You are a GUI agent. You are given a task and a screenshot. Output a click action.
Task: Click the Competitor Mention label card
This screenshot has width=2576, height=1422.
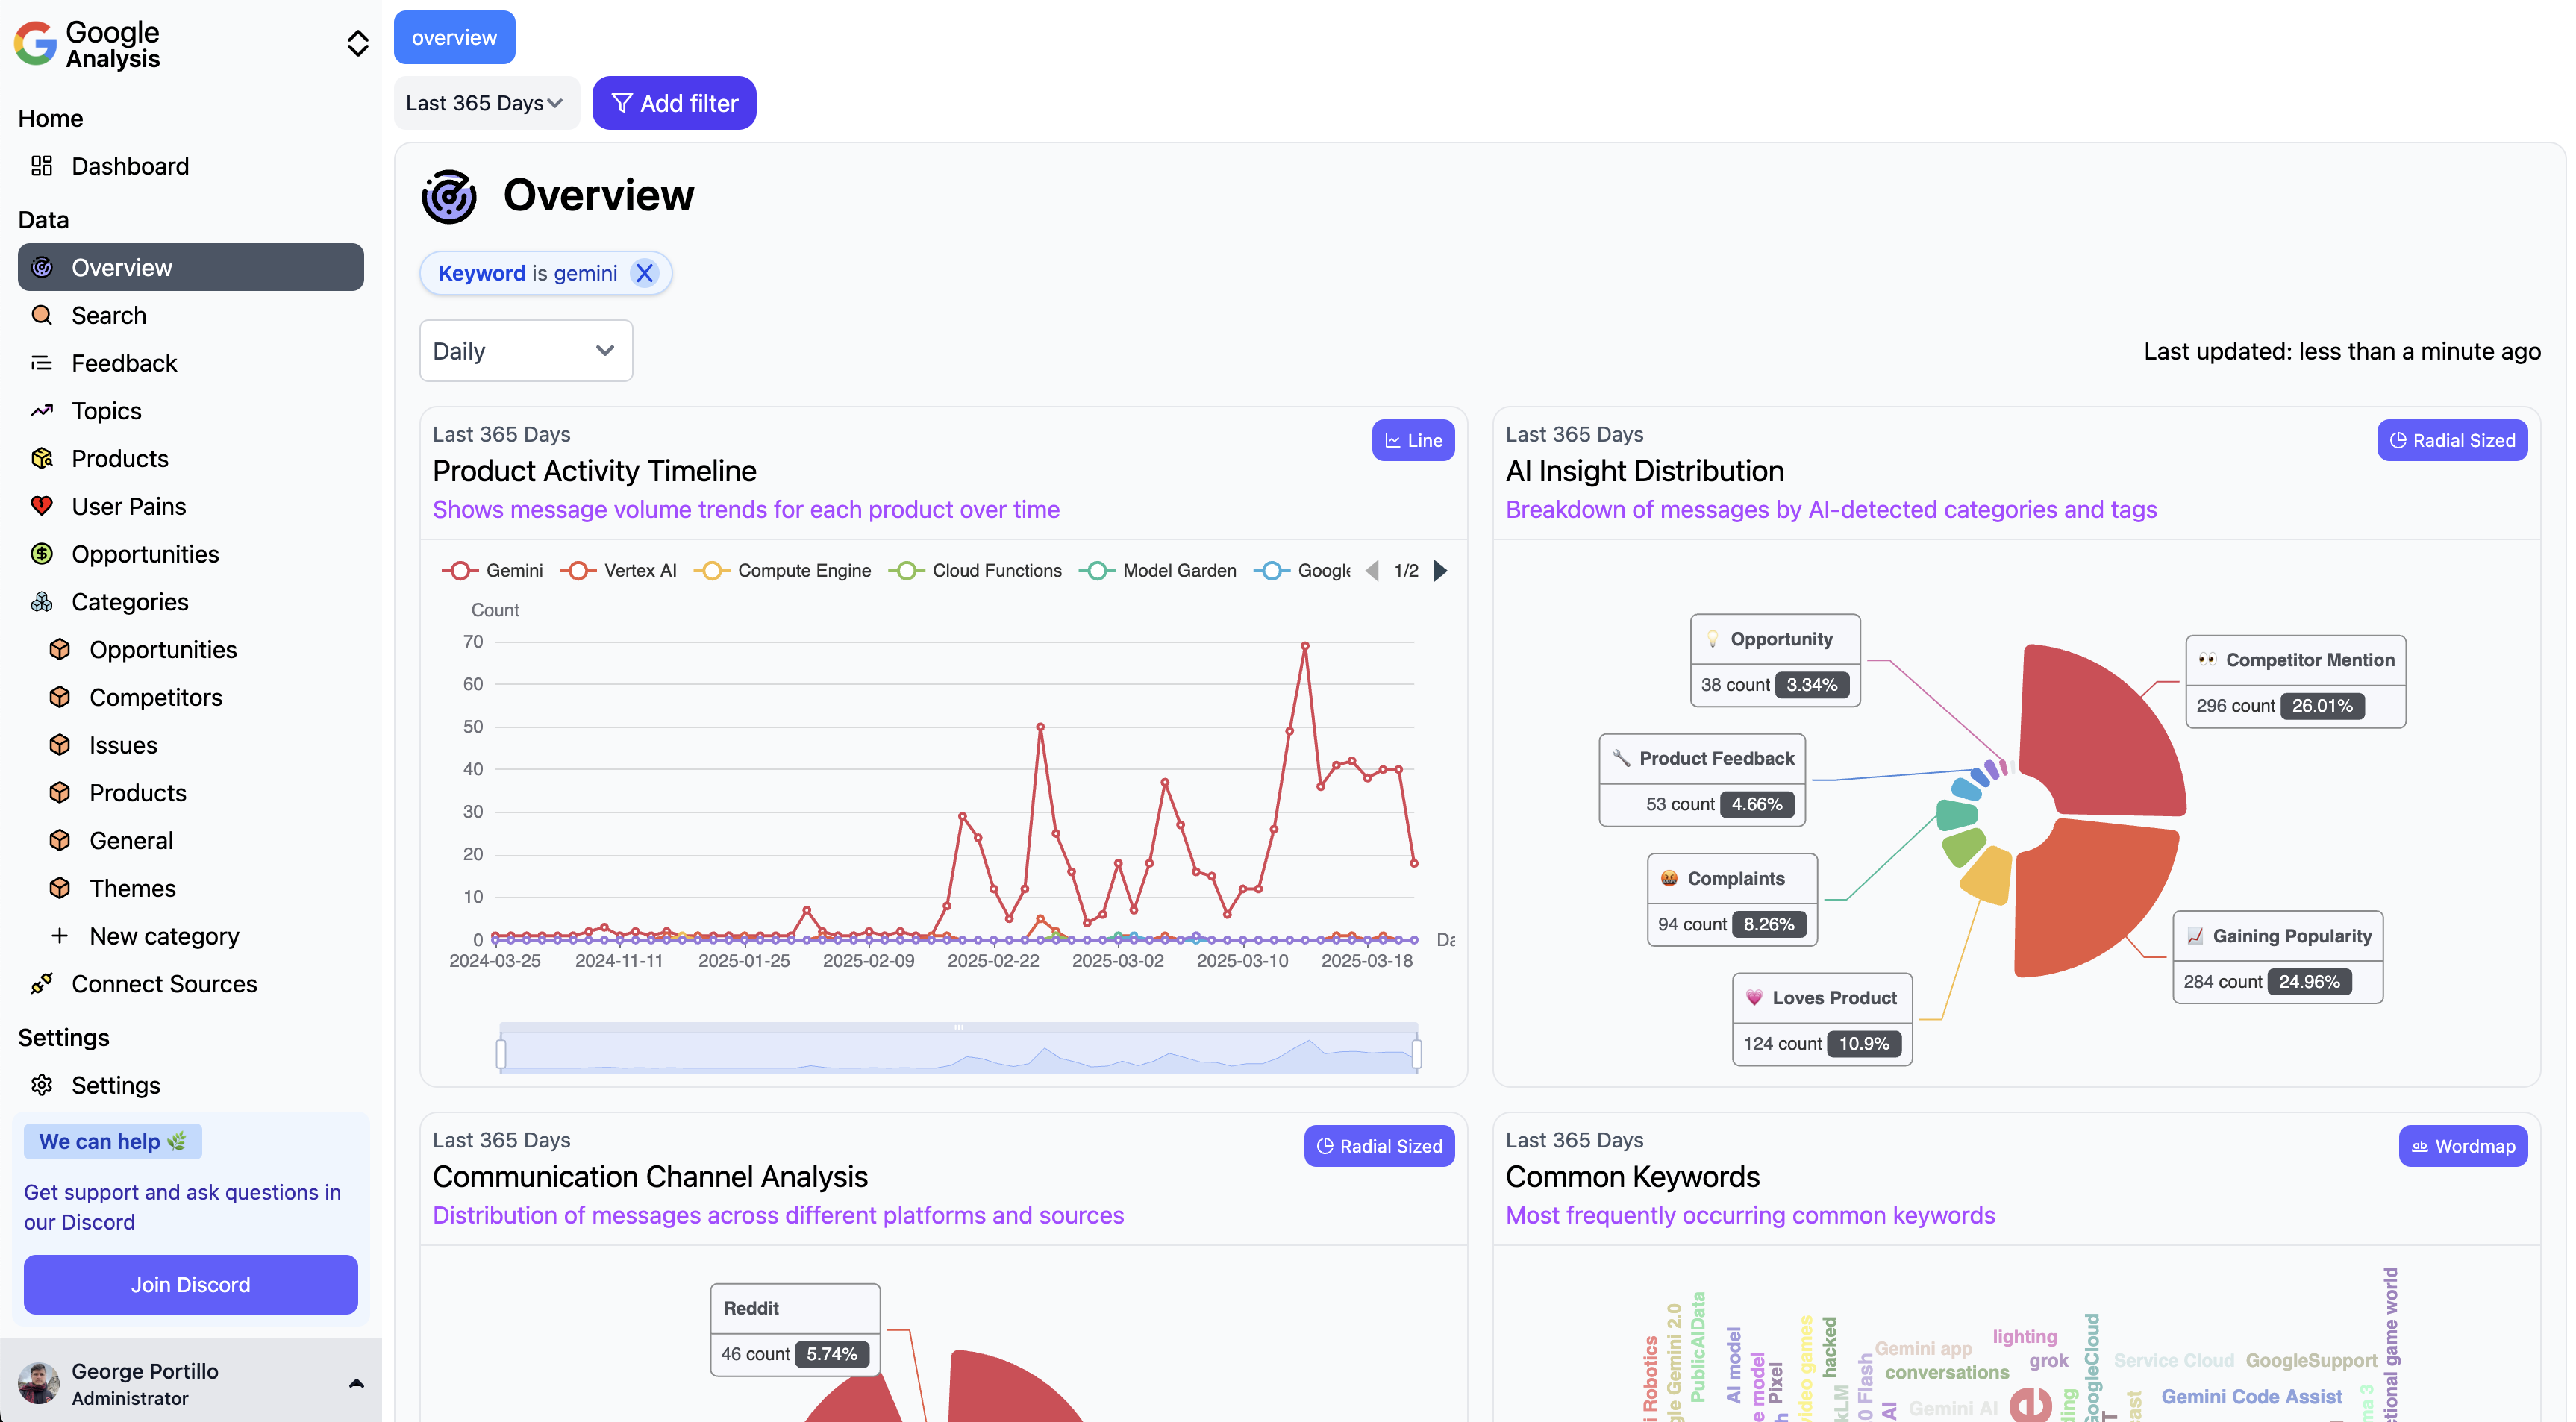click(2295, 682)
